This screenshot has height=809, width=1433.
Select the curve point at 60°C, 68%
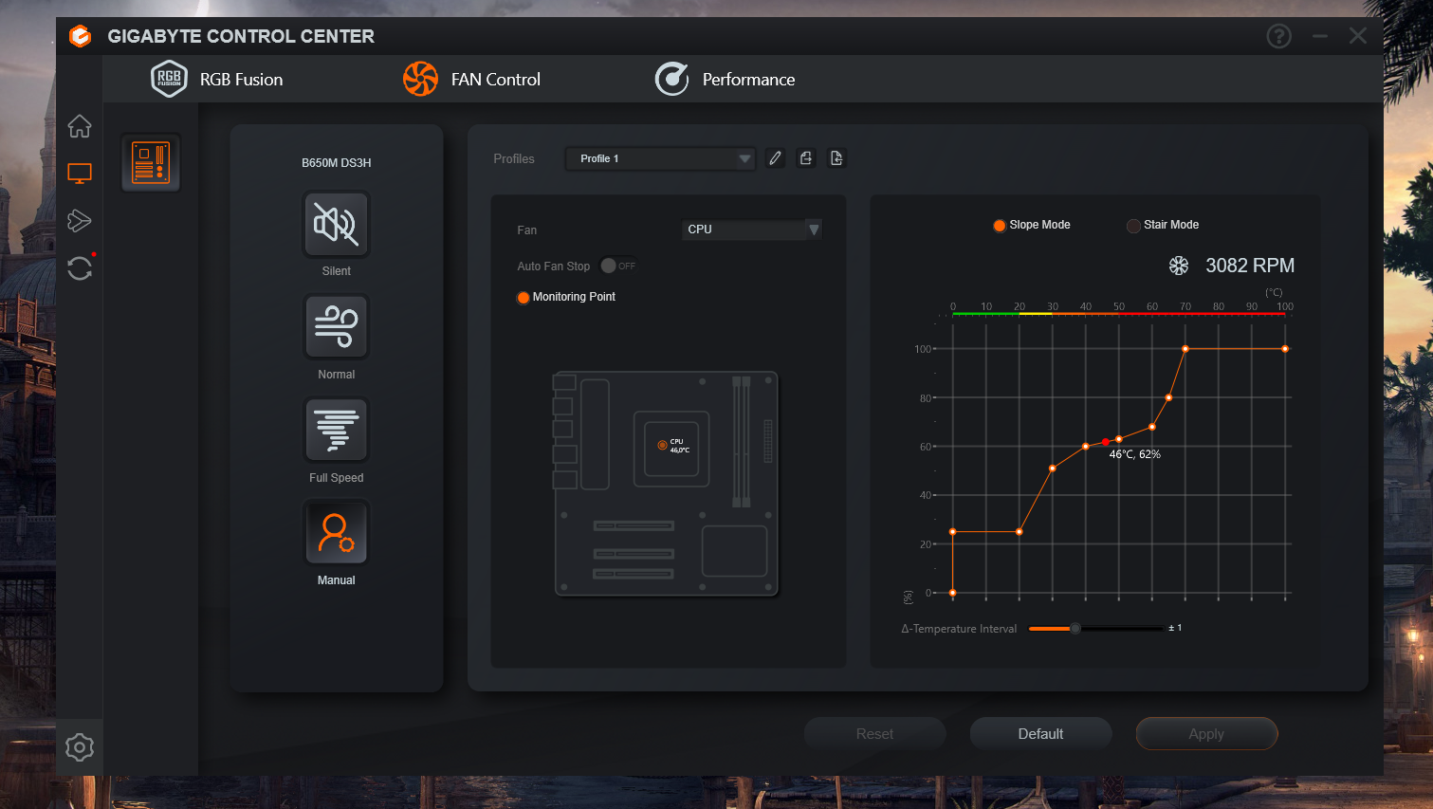[x=1152, y=427]
